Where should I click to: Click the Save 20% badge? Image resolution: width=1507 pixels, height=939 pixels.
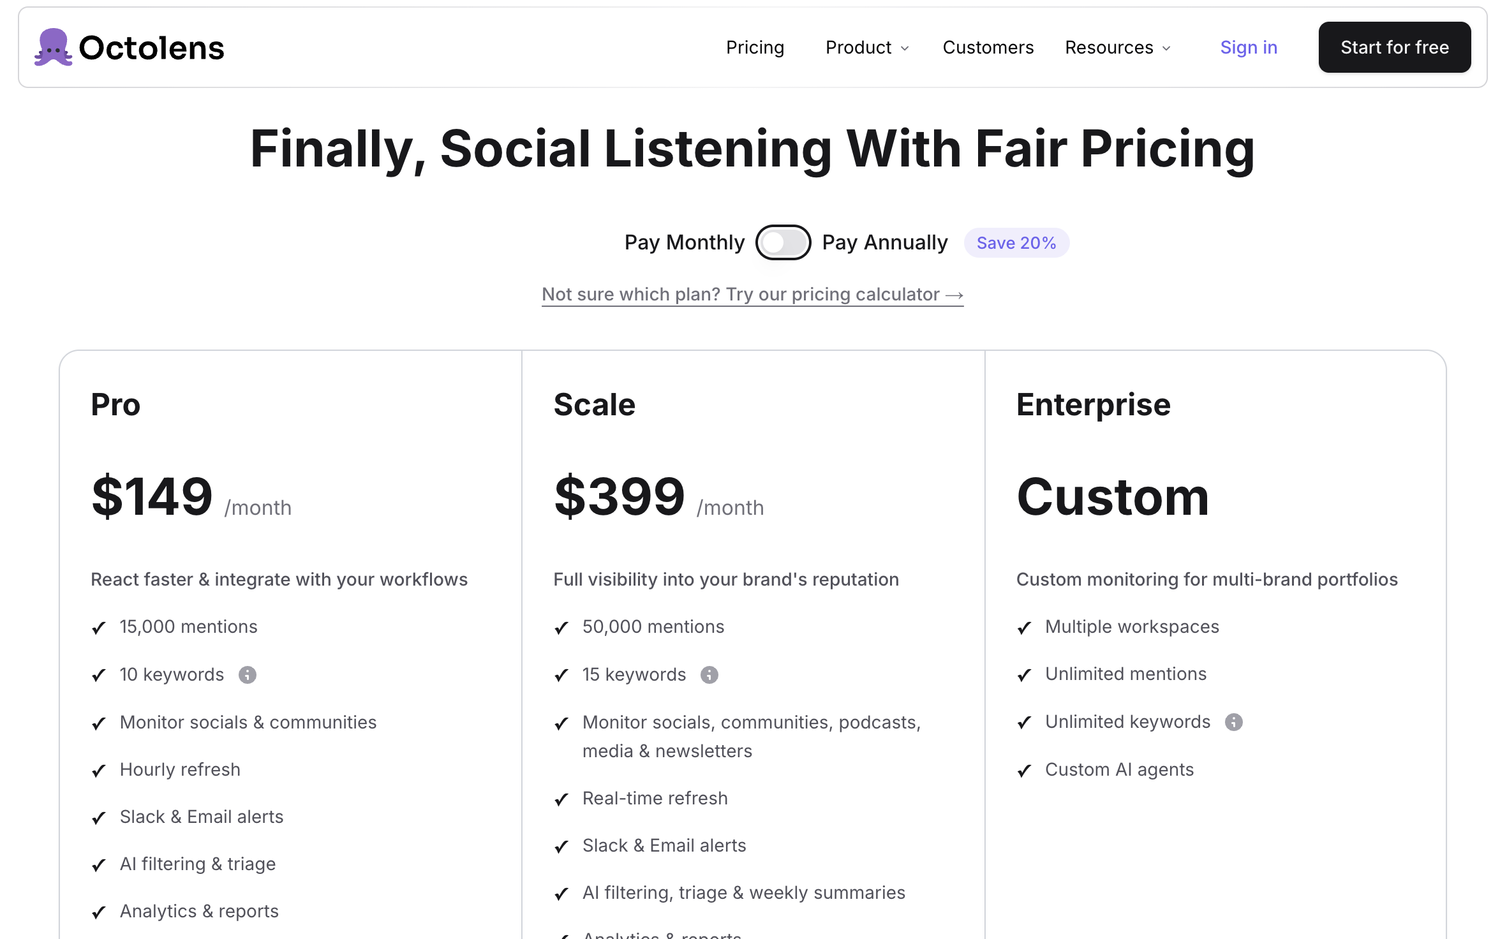tap(1016, 243)
